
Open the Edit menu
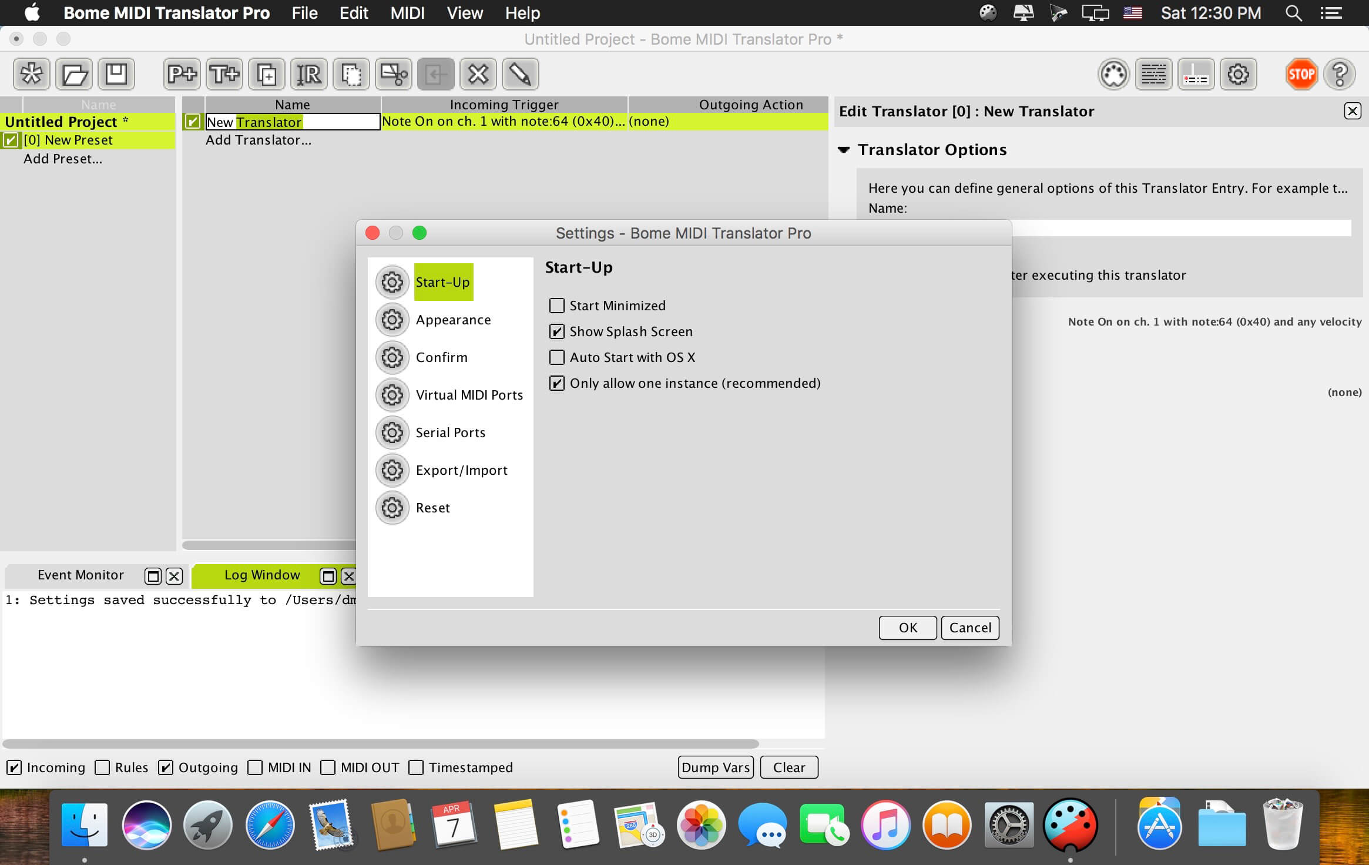click(354, 13)
